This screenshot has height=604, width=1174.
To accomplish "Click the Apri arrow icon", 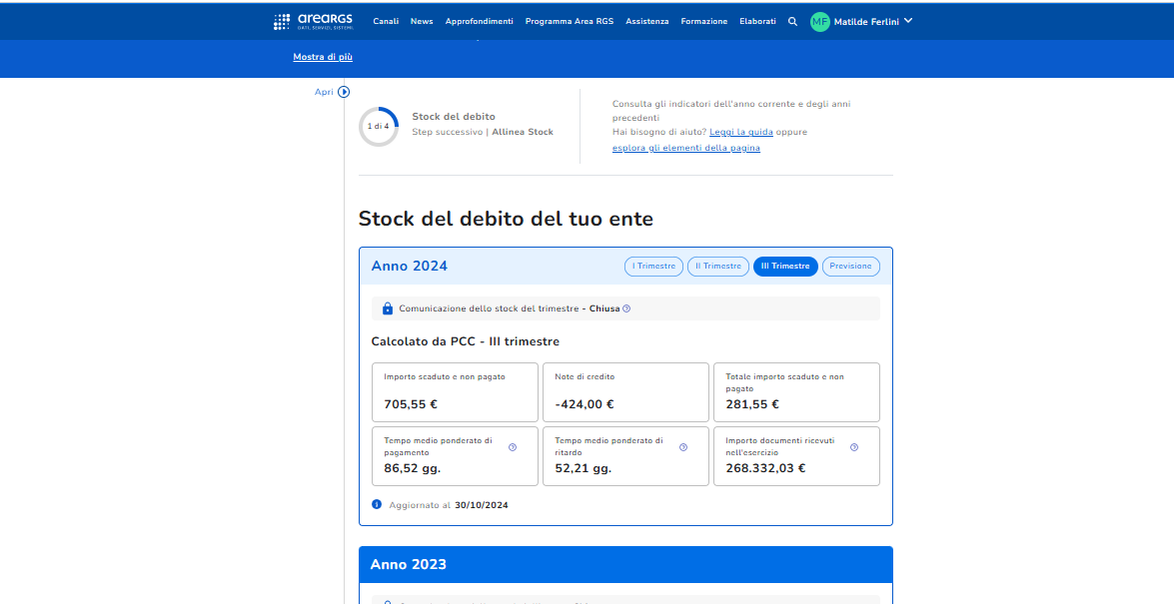I will point(344,92).
